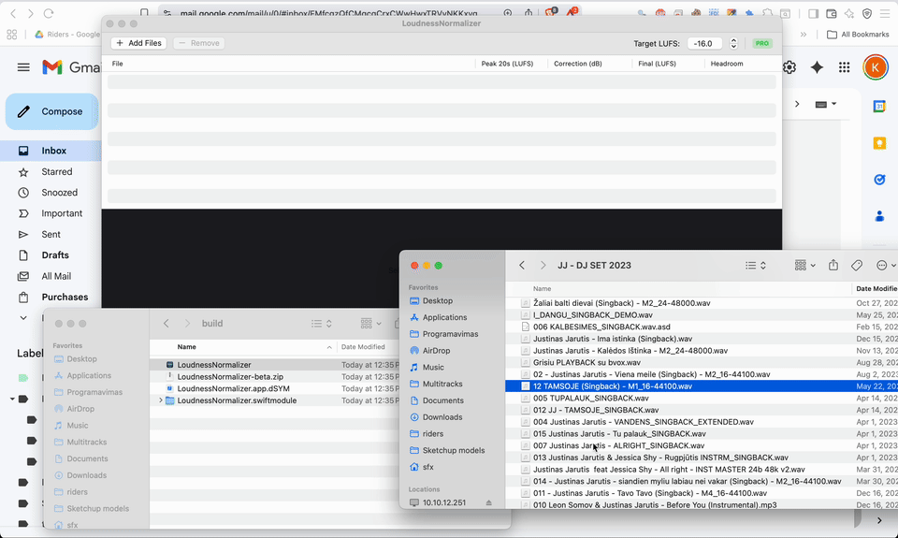This screenshot has width=898, height=538.
Task: Click the Final (LUFS) column header
Action: [657, 64]
